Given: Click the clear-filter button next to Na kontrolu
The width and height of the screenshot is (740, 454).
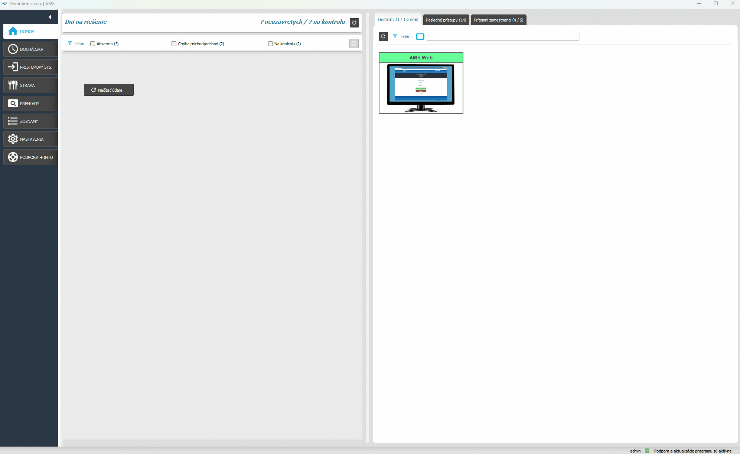Looking at the screenshot, I should (x=354, y=44).
